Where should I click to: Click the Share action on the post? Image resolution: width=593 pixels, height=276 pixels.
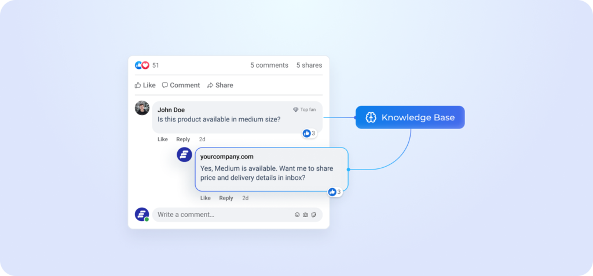[x=220, y=85]
